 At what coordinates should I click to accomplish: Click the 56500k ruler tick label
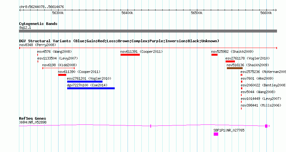pyautogui.click(x=197, y=13)
